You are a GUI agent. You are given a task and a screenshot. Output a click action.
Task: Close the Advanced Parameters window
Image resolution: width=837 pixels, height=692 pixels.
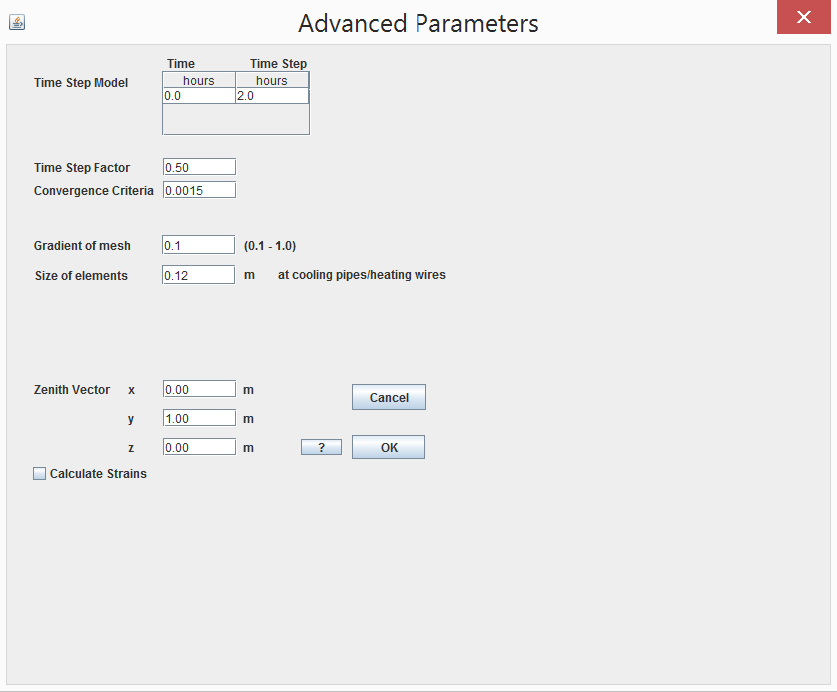(803, 17)
